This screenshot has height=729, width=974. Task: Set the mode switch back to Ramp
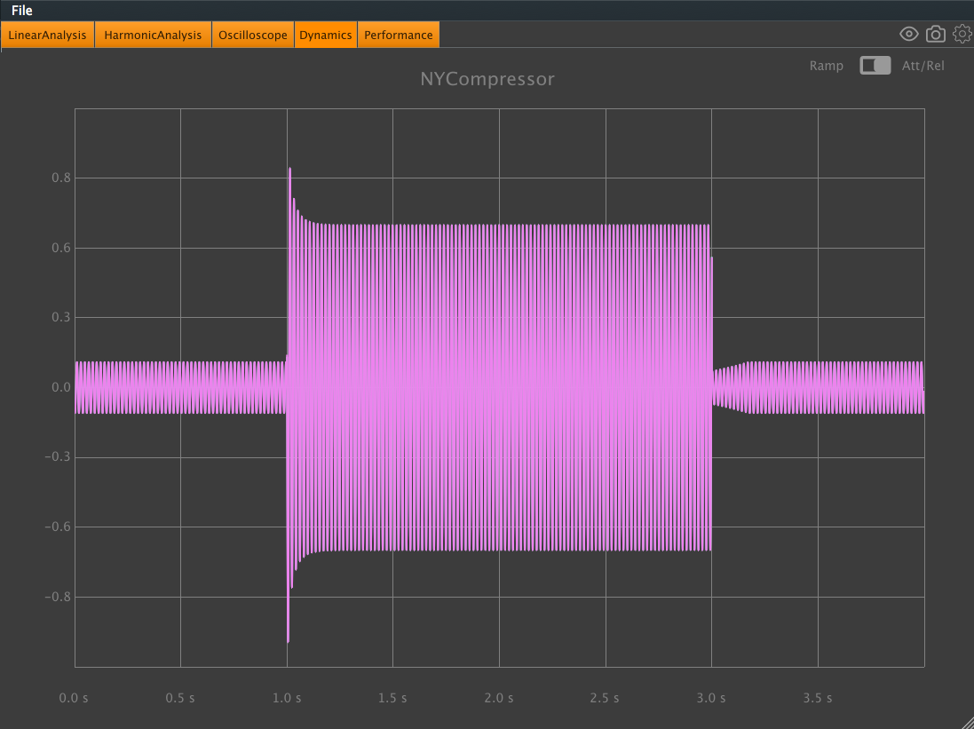point(867,65)
